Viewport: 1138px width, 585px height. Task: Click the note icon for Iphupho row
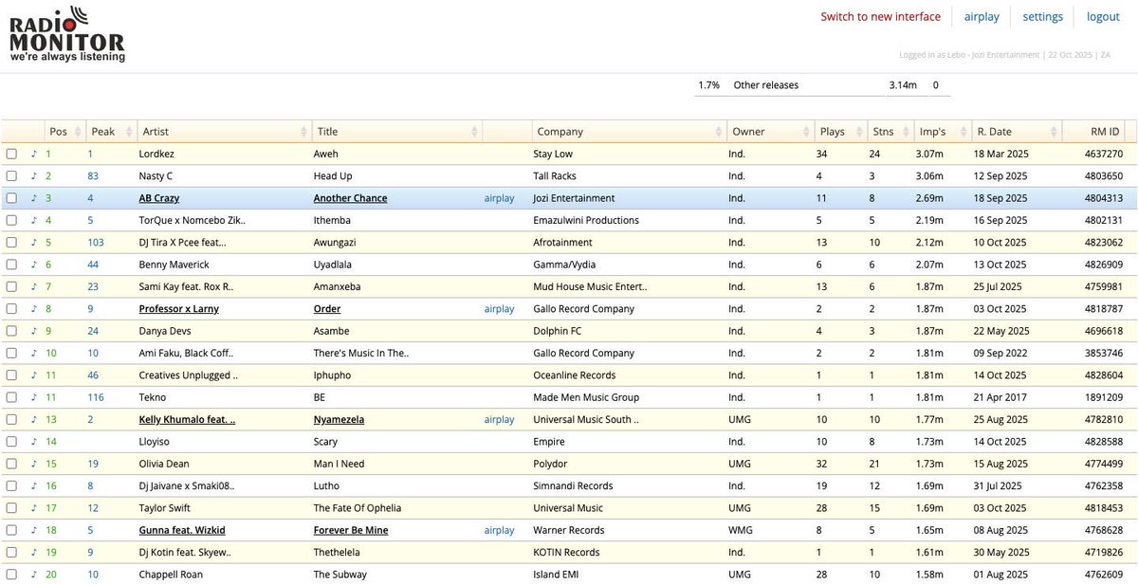tap(33, 375)
